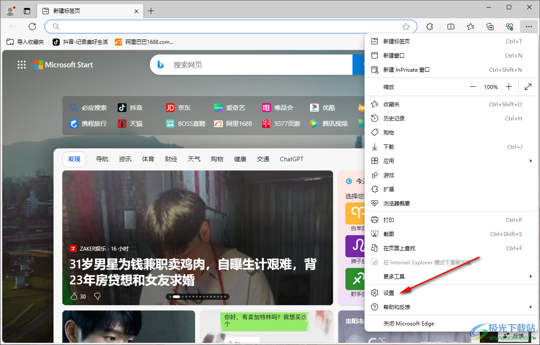
Task: Click the Bing logo in the search box
Action: click(160, 65)
